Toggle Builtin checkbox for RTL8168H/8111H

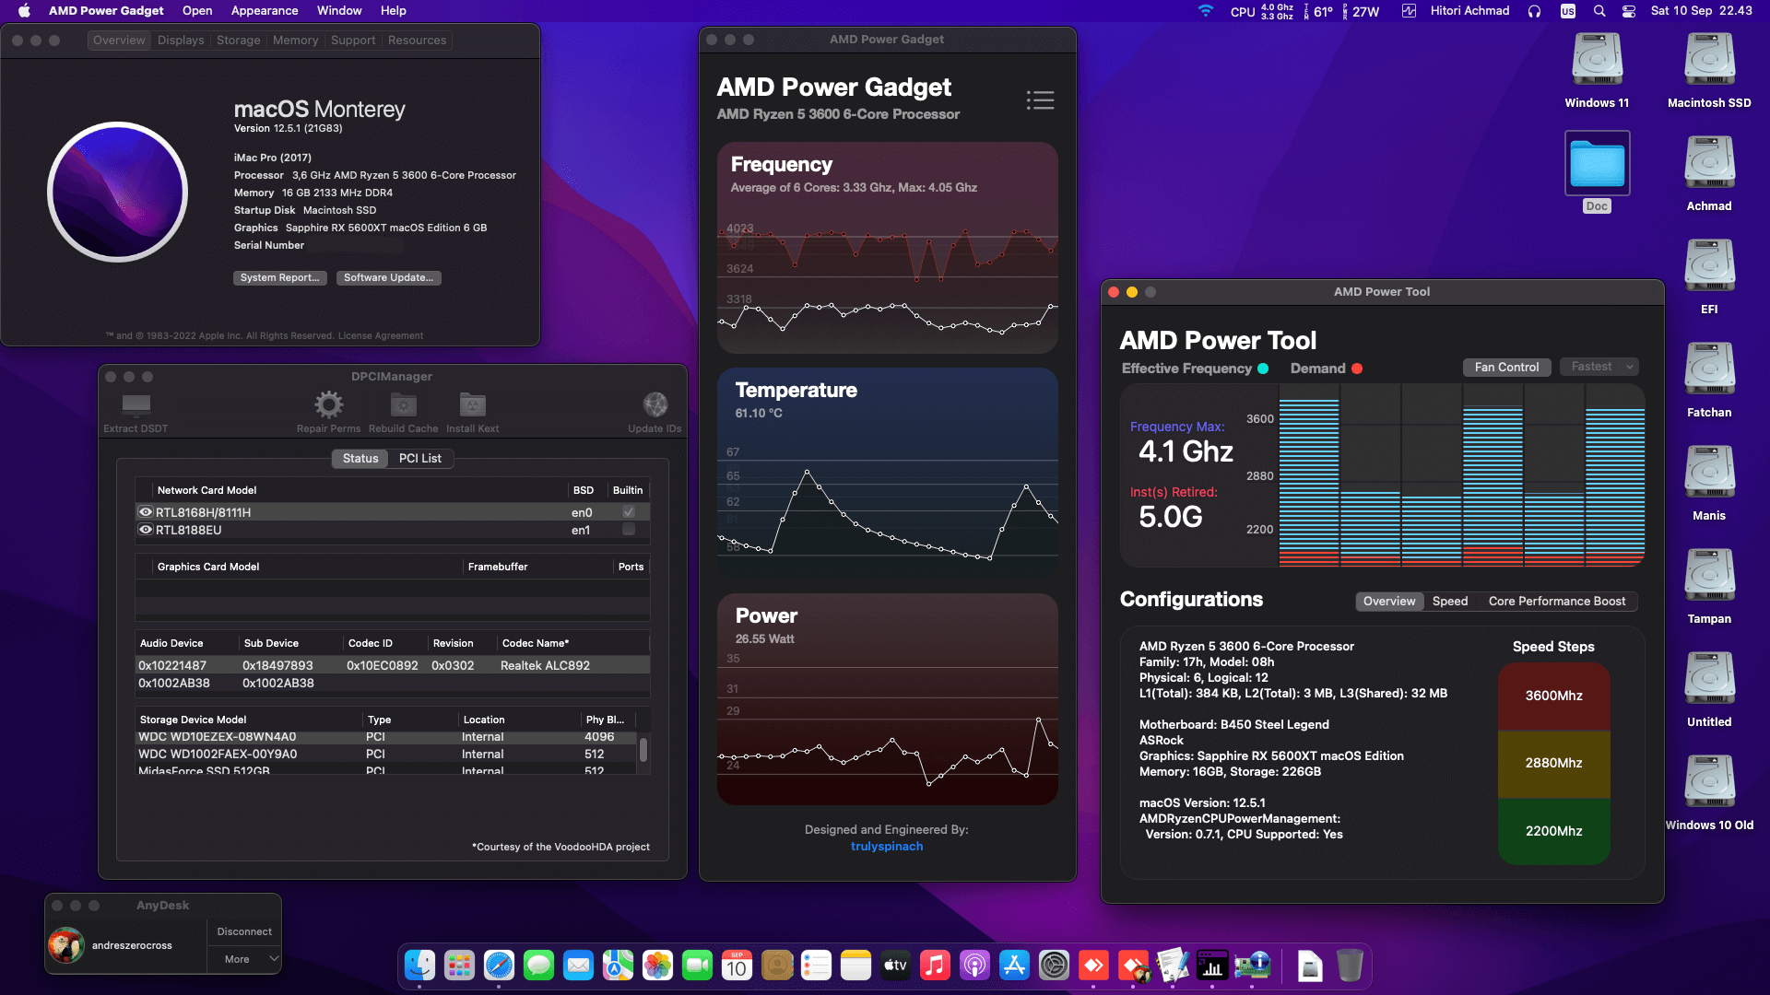[x=629, y=512]
